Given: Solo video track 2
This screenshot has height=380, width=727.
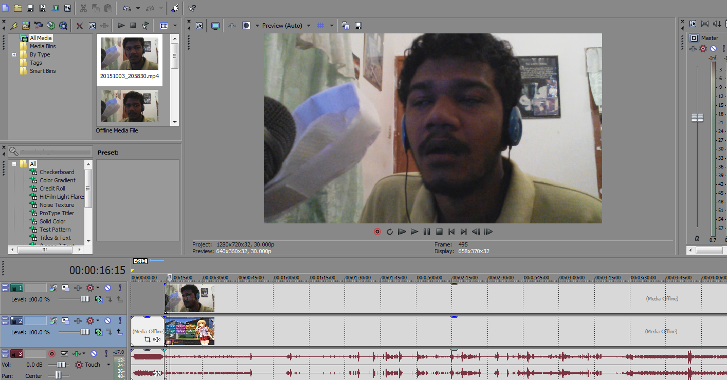Looking at the screenshot, I should 120,321.
